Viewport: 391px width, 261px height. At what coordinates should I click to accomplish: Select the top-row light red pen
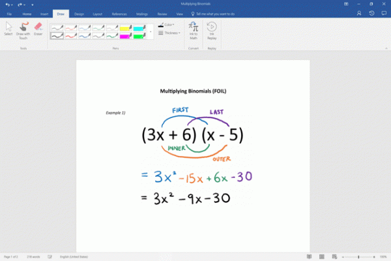71,27
